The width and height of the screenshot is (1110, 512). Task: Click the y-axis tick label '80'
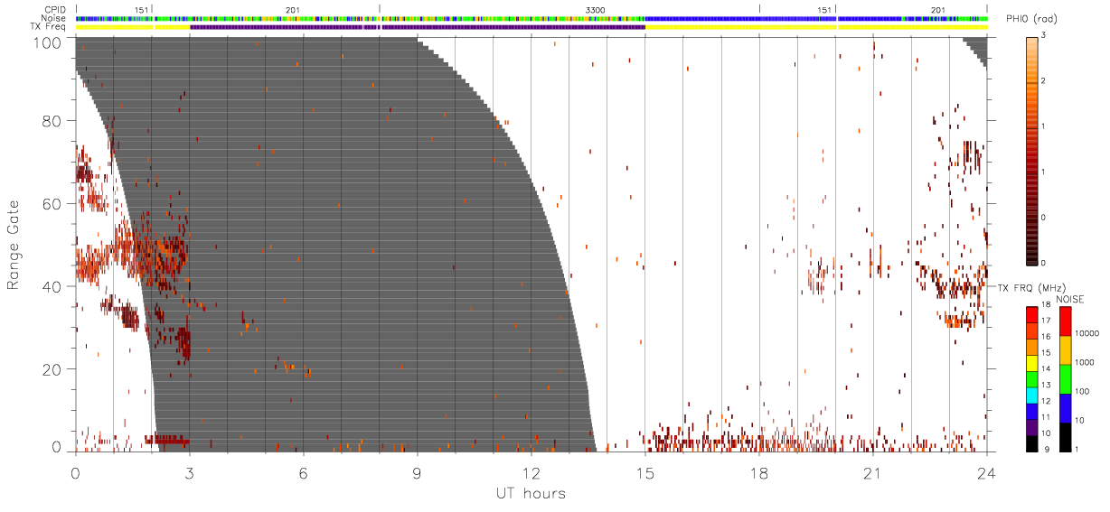(x=53, y=120)
